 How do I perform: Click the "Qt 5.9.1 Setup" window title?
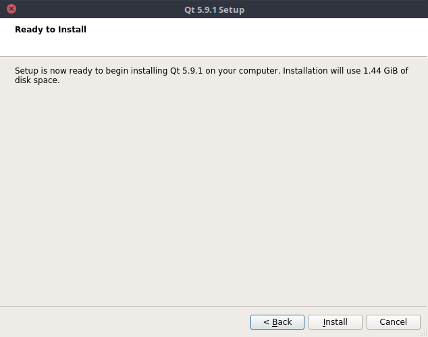[x=214, y=9]
